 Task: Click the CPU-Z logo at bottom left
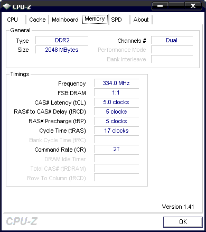click(22, 221)
